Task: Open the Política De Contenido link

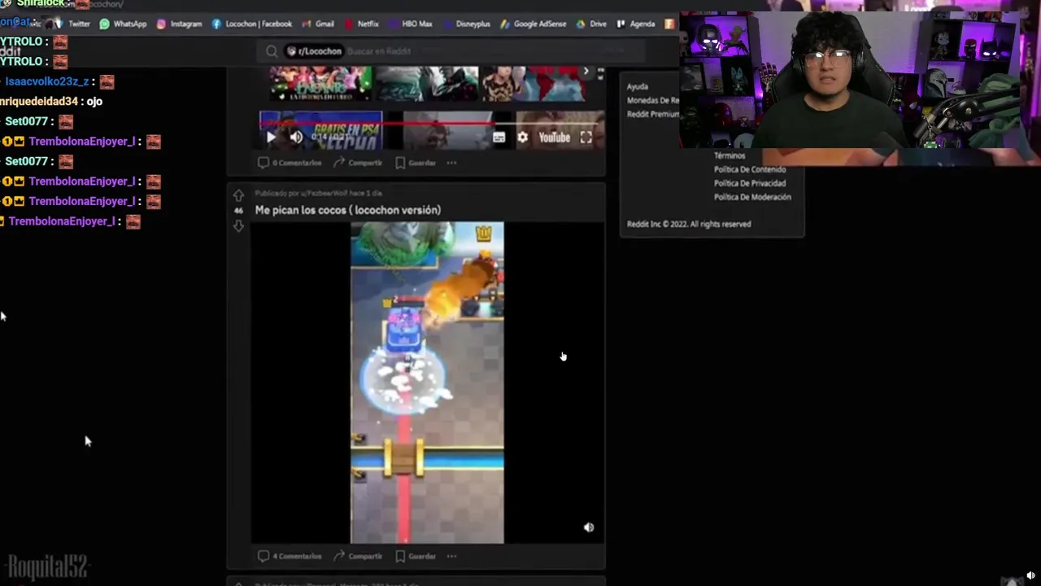Action: coord(750,169)
